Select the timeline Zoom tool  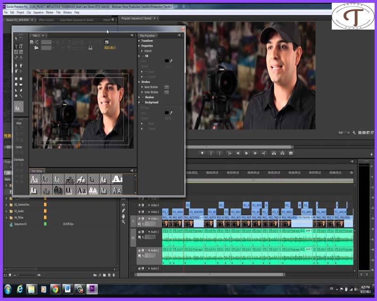tap(123, 222)
